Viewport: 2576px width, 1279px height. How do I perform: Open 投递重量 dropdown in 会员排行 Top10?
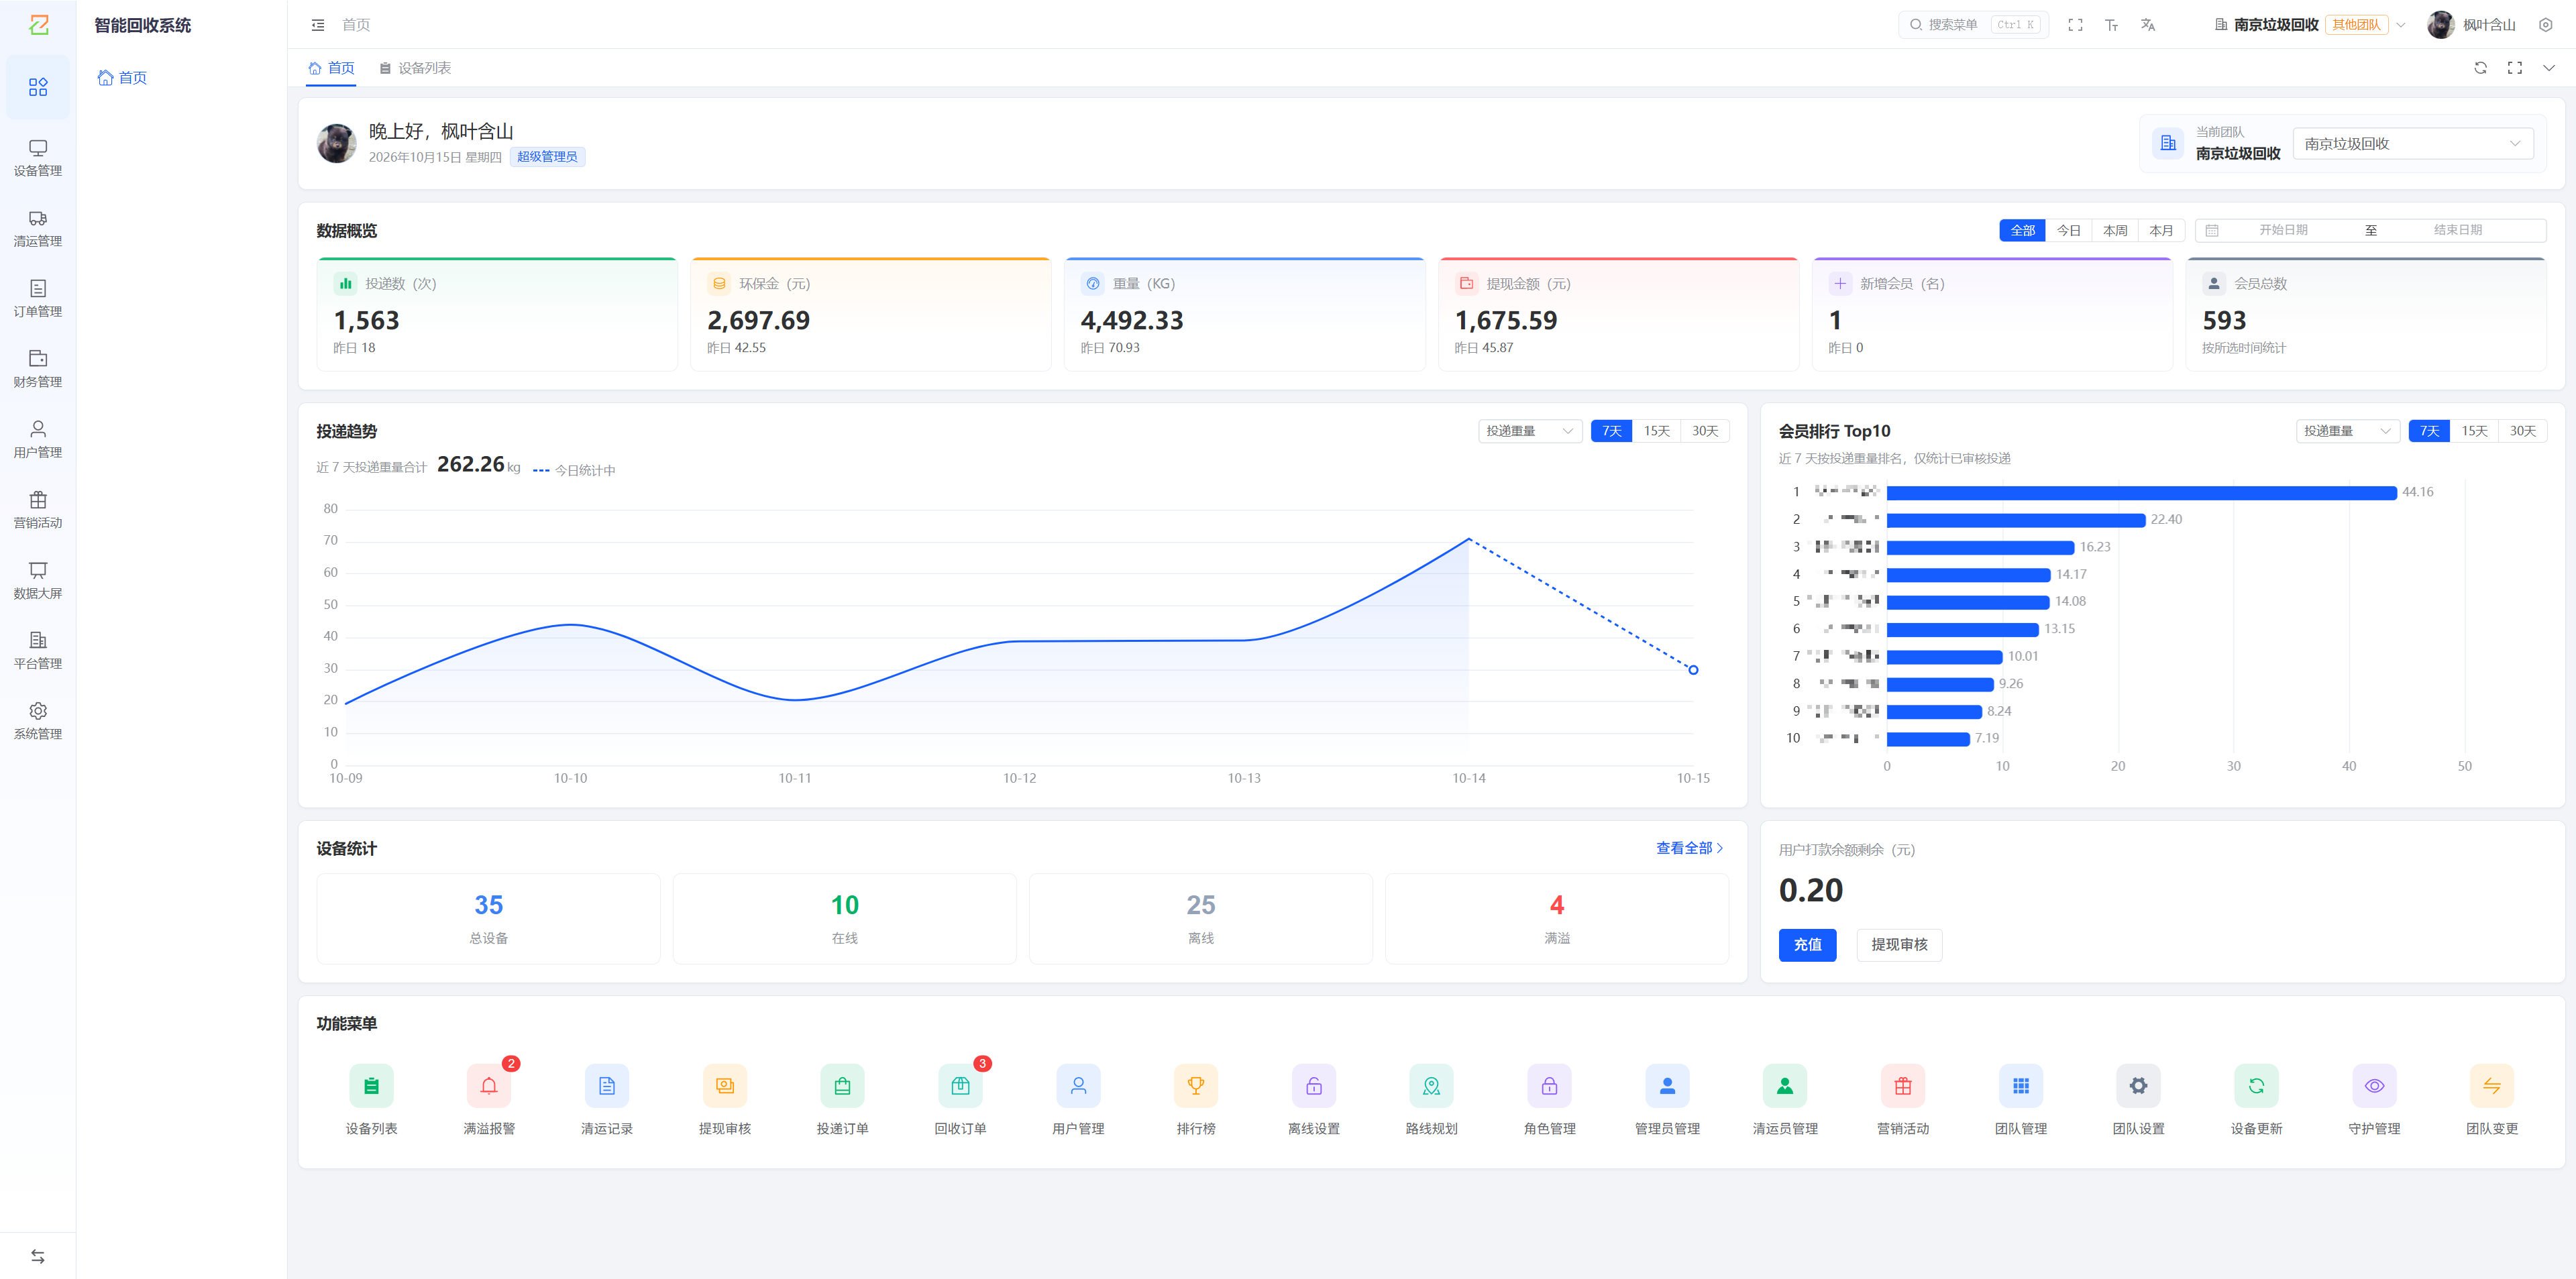pyautogui.click(x=2348, y=431)
